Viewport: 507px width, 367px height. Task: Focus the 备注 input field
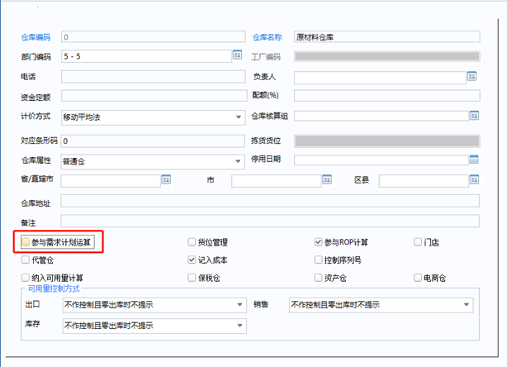click(x=270, y=221)
